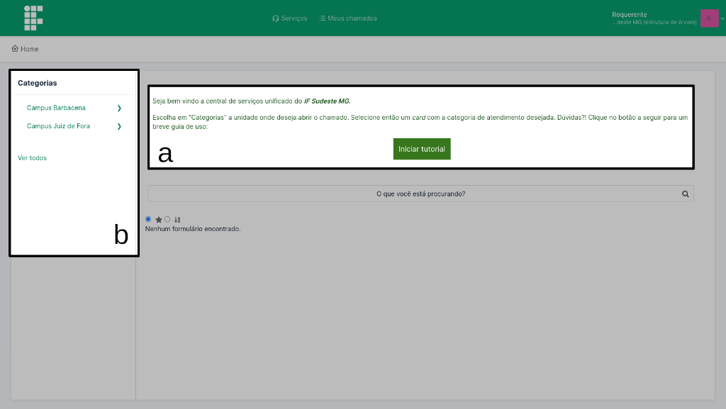The width and height of the screenshot is (726, 409).
Task: Expand the Campus Juiz de Fora chevron
Action: click(x=119, y=127)
